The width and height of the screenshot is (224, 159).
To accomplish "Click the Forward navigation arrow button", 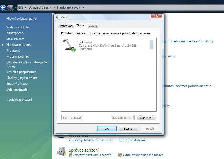I will (x=10, y=7).
